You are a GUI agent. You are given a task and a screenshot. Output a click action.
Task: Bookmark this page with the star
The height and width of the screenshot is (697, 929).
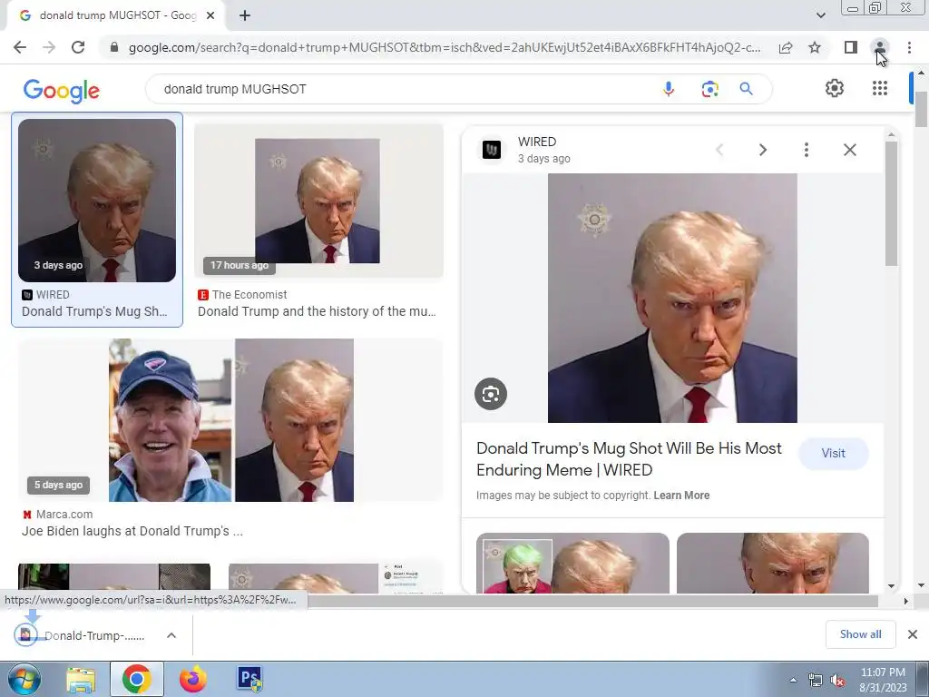point(815,47)
